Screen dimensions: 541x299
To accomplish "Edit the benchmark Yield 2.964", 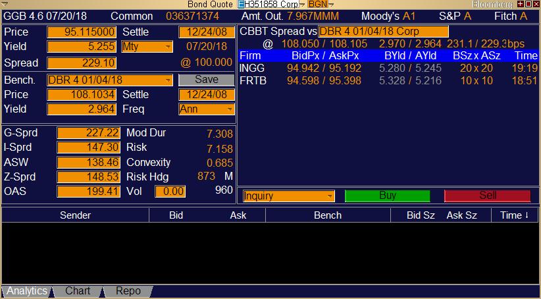I will [82, 109].
